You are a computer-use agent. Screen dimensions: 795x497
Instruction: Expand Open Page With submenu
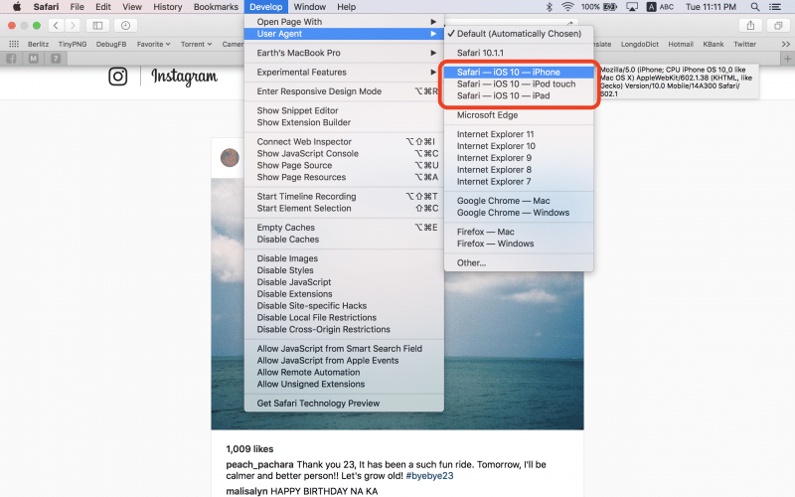(x=344, y=22)
